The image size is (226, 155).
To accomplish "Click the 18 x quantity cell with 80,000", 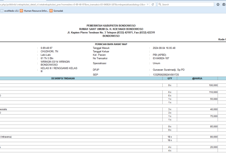I will tap(170, 137).
